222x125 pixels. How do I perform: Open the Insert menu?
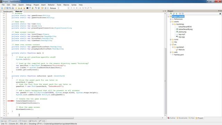click(x=43, y=5)
